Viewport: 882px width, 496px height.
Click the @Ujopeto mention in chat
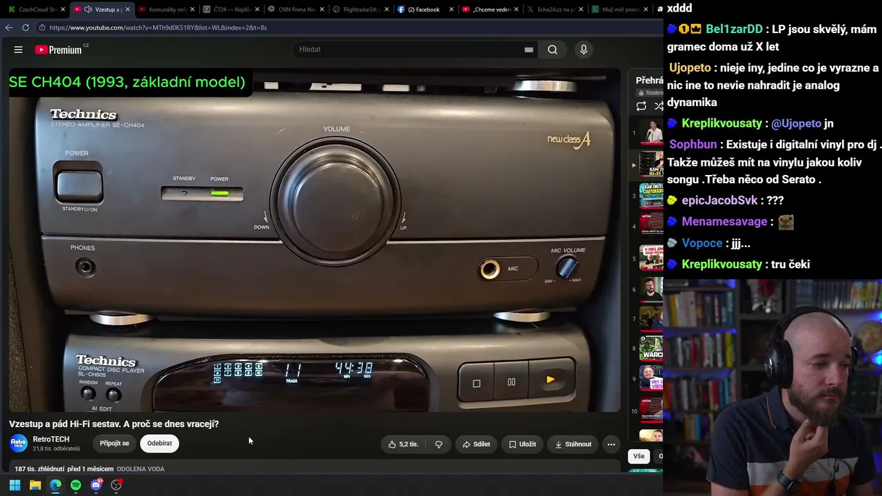coord(797,123)
